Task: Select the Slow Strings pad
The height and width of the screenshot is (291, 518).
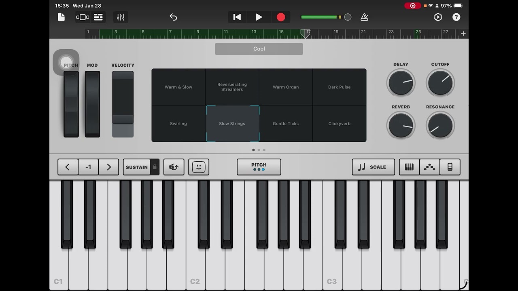Action: tap(232, 124)
